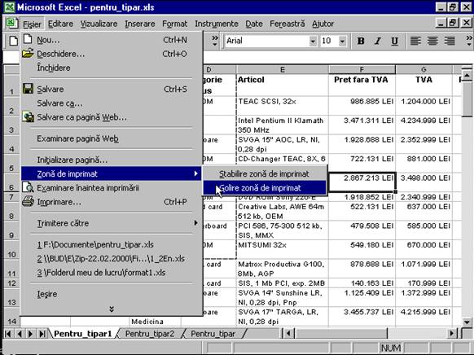The width and height of the screenshot is (474, 355).
Task: Go to first sheet tab navigation arrow
Action: (8, 334)
